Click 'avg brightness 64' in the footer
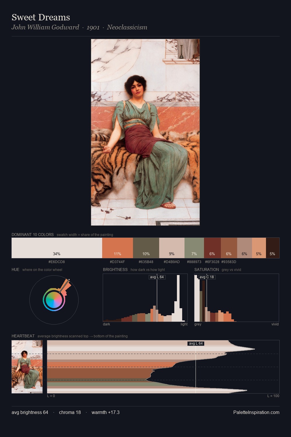This screenshot has height=437, width=291. point(30,413)
